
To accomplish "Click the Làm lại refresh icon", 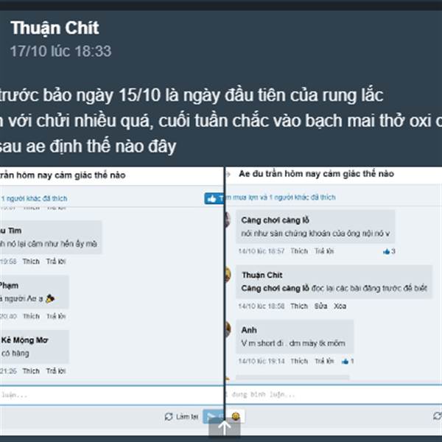I will [x=169, y=416].
